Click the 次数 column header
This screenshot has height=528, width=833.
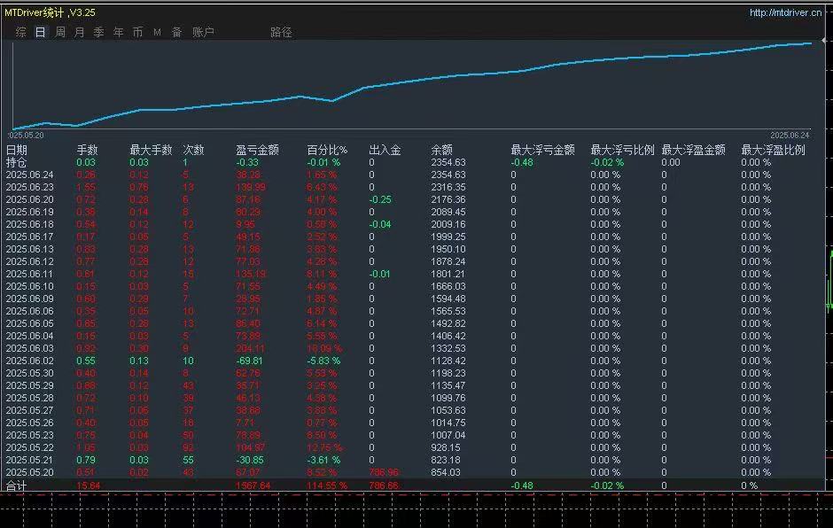(193, 150)
